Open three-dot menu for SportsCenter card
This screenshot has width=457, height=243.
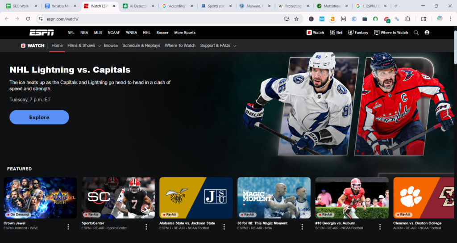pos(146,226)
